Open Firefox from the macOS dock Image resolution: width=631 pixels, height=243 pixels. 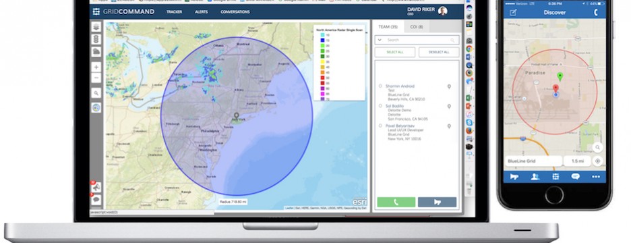pos(469,130)
